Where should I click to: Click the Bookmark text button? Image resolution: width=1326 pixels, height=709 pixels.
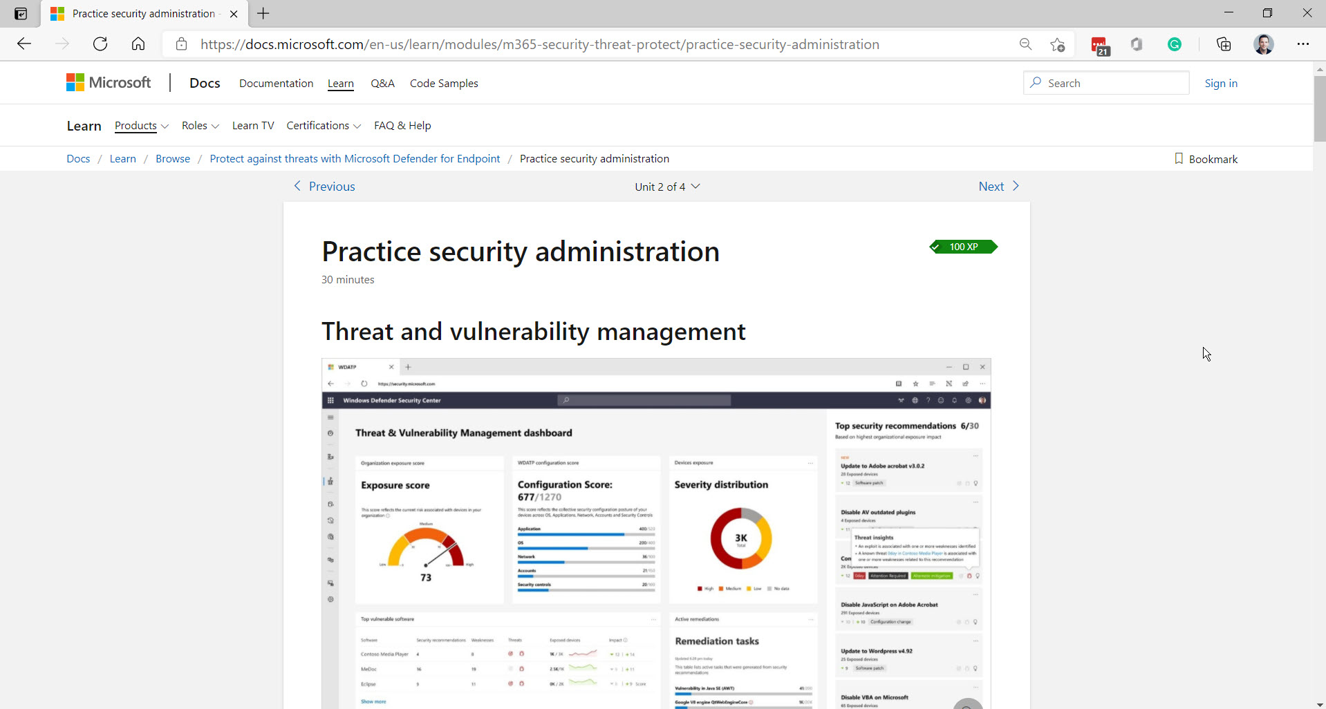click(1213, 159)
